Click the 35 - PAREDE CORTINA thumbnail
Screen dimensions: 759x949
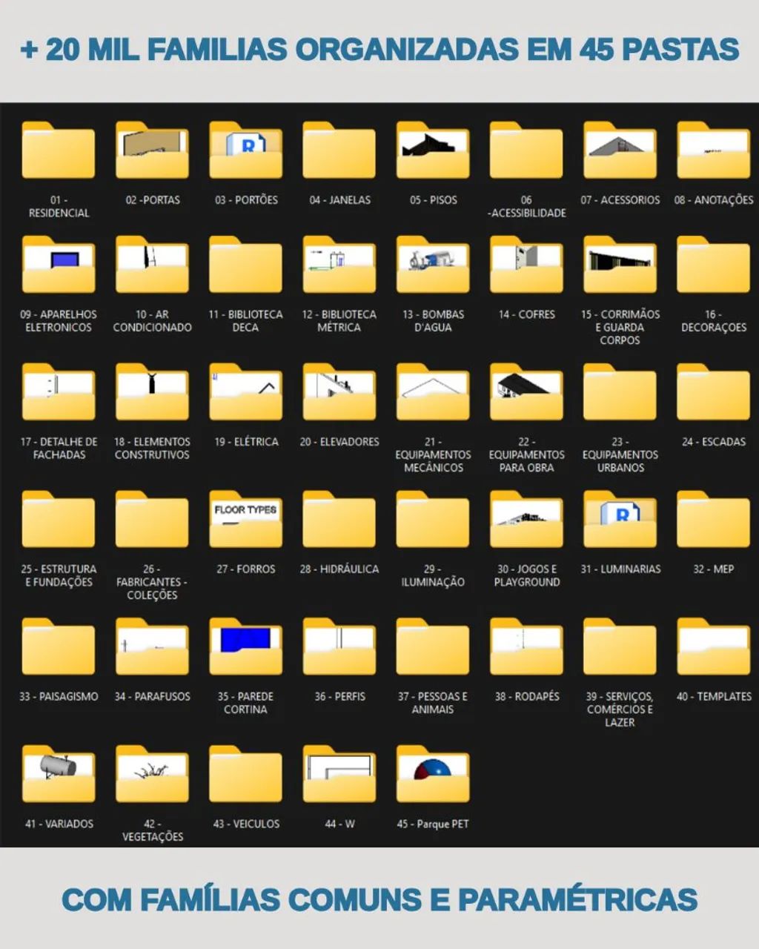point(245,649)
